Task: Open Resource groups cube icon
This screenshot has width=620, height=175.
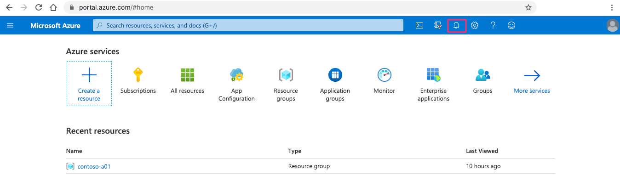Action: pyautogui.click(x=286, y=75)
